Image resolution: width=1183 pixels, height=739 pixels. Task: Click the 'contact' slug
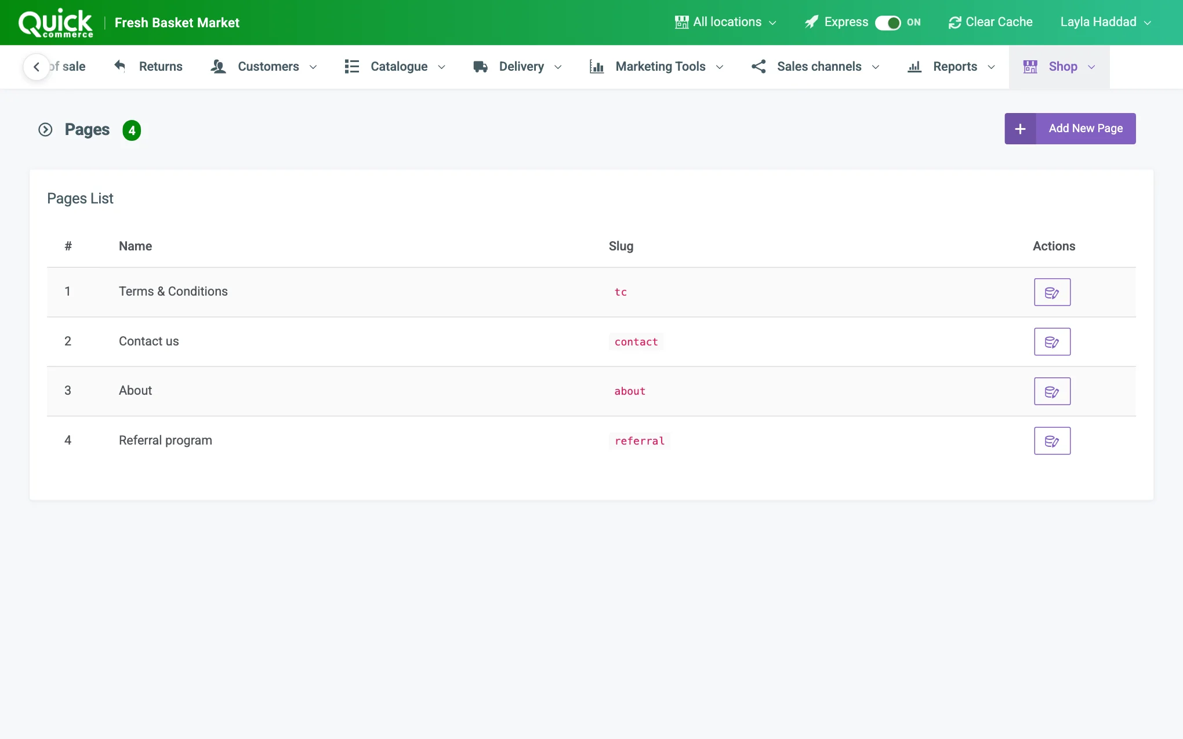(636, 342)
